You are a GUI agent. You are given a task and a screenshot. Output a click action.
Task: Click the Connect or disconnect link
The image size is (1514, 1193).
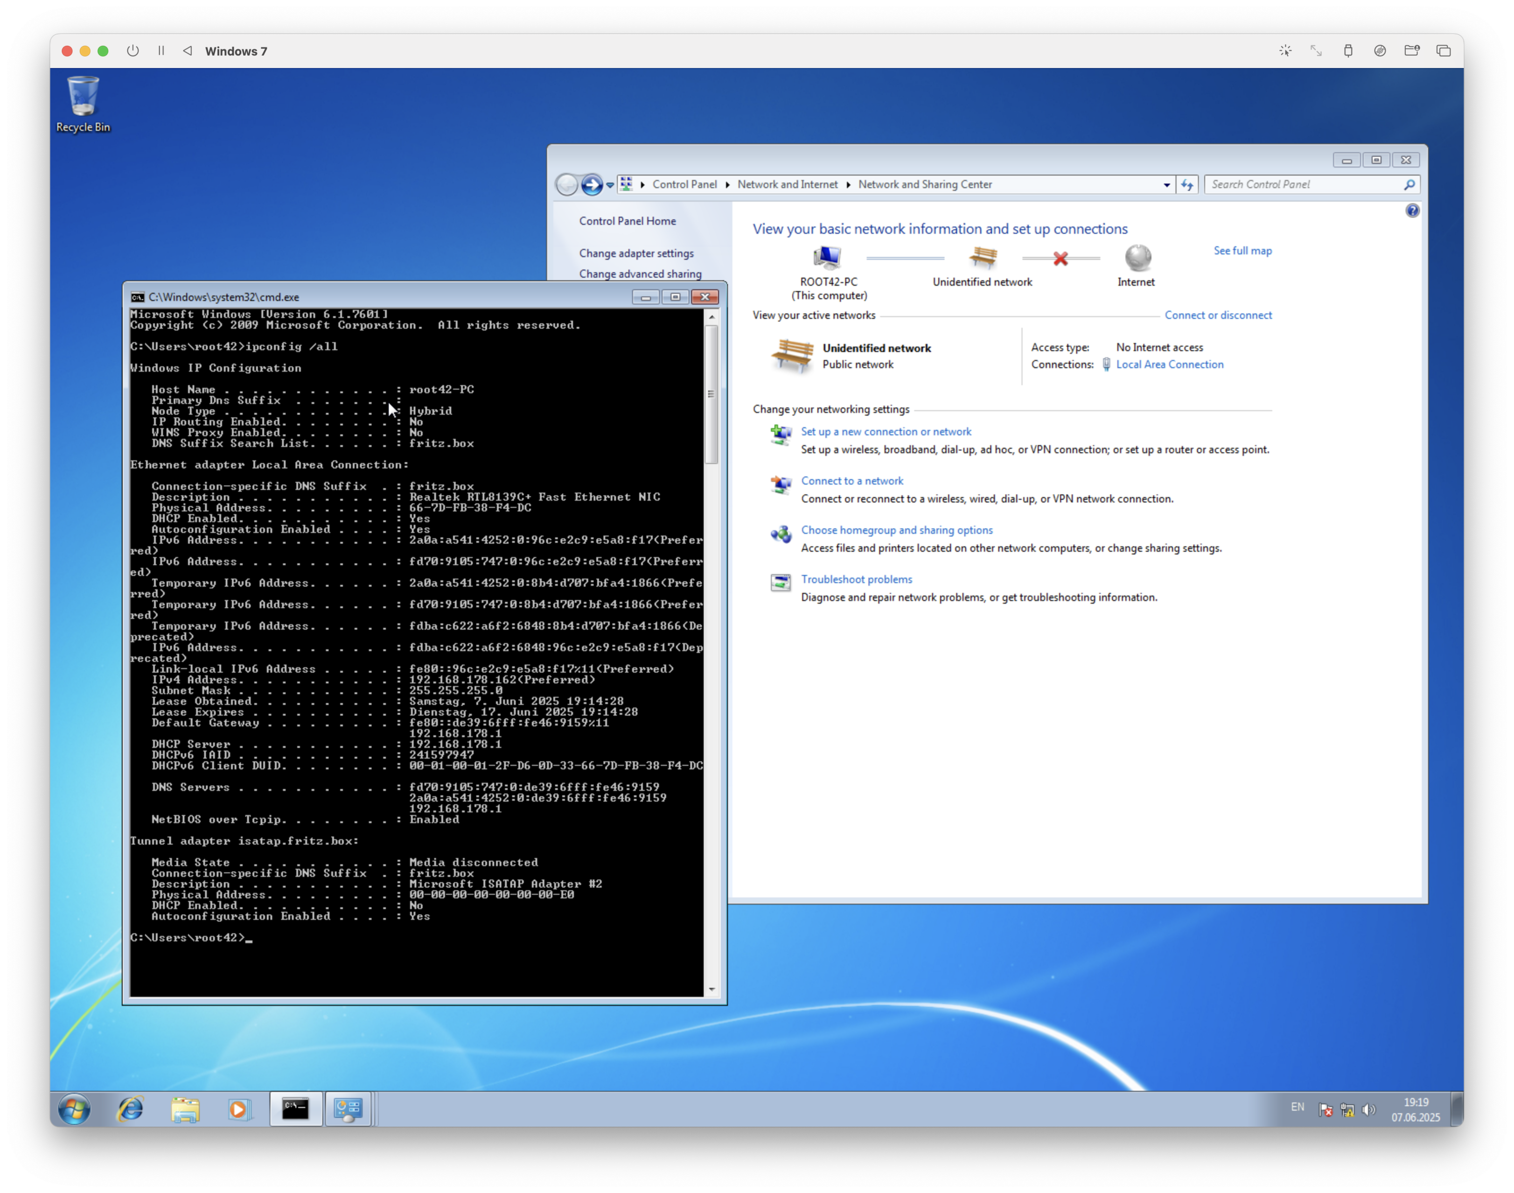tap(1218, 315)
